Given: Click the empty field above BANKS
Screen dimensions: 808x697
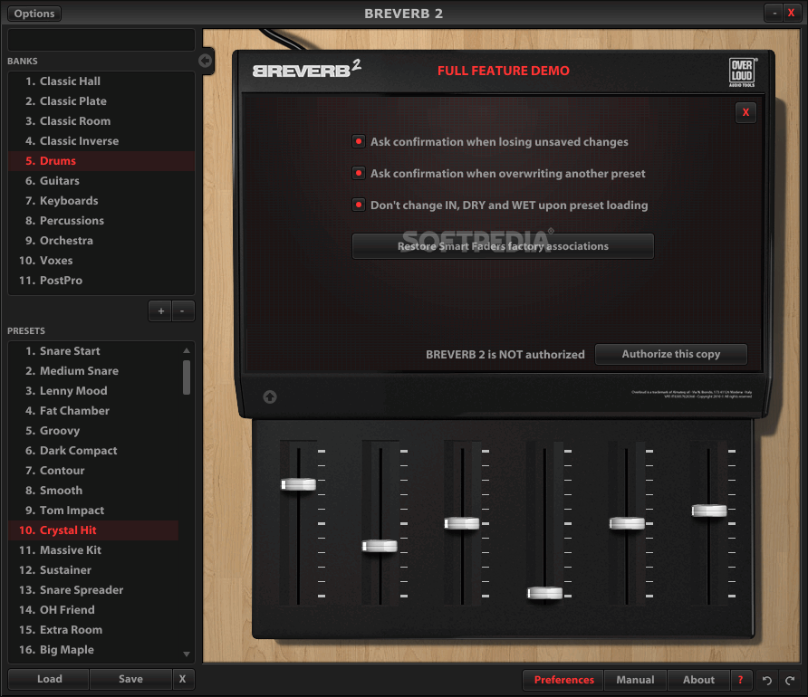Looking at the screenshot, I should [x=101, y=40].
